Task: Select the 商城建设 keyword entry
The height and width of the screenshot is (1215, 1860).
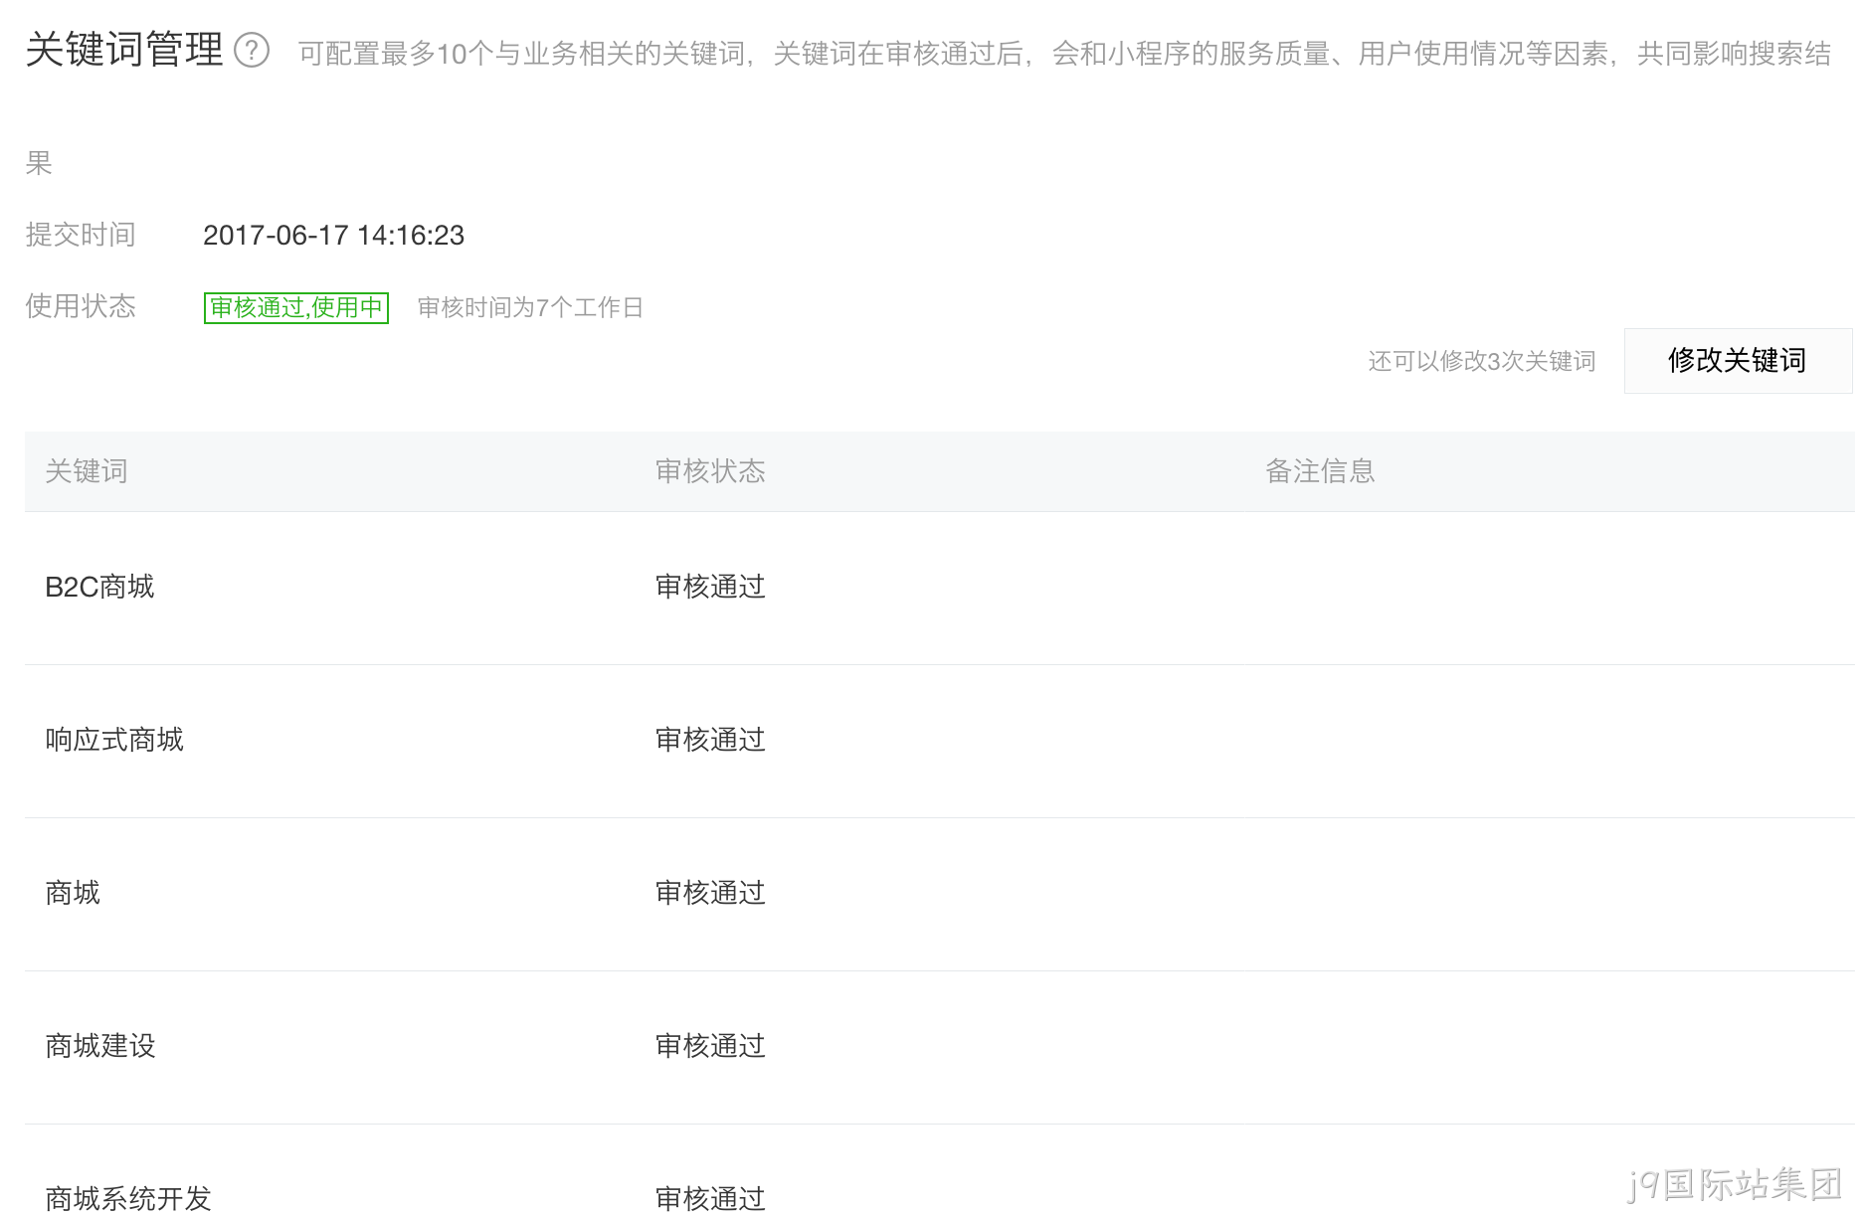Action: pyautogui.click(x=100, y=1046)
